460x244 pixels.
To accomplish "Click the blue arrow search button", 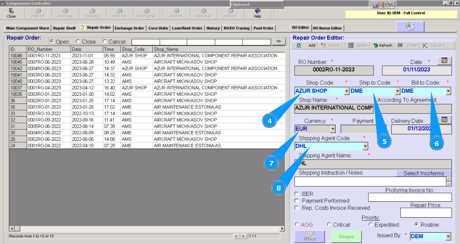I will click(279, 42).
